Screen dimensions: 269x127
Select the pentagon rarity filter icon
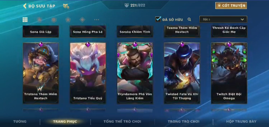point(68,20)
